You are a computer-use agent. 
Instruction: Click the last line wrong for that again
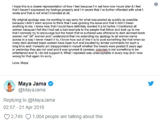[32, 56]
